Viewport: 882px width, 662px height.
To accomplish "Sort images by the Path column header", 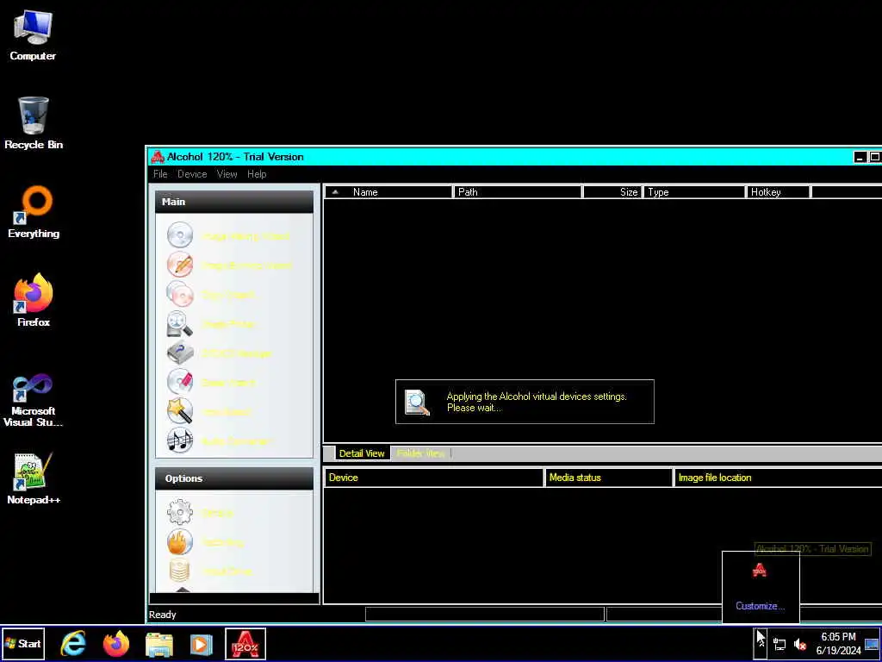I will click(x=518, y=192).
